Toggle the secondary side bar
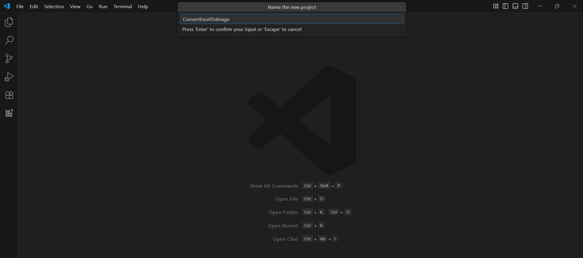The height and width of the screenshot is (258, 583). 525,6
